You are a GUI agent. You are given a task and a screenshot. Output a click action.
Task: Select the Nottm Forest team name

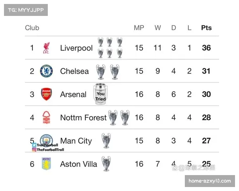click(x=83, y=117)
